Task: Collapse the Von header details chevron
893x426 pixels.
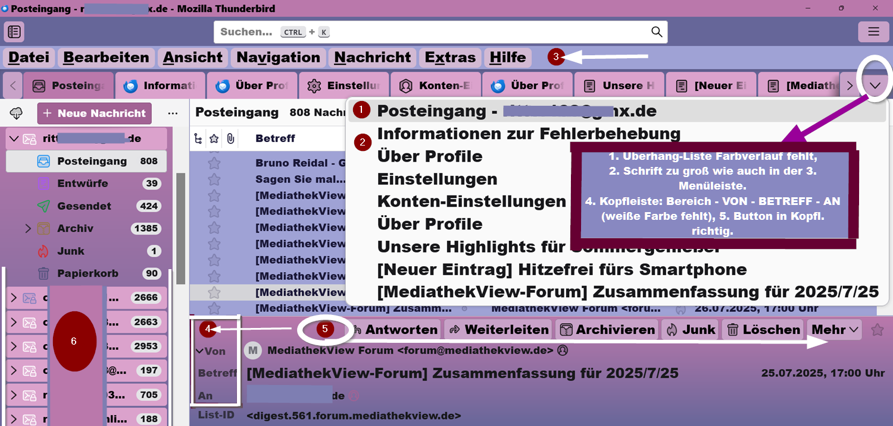Action: point(199,351)
